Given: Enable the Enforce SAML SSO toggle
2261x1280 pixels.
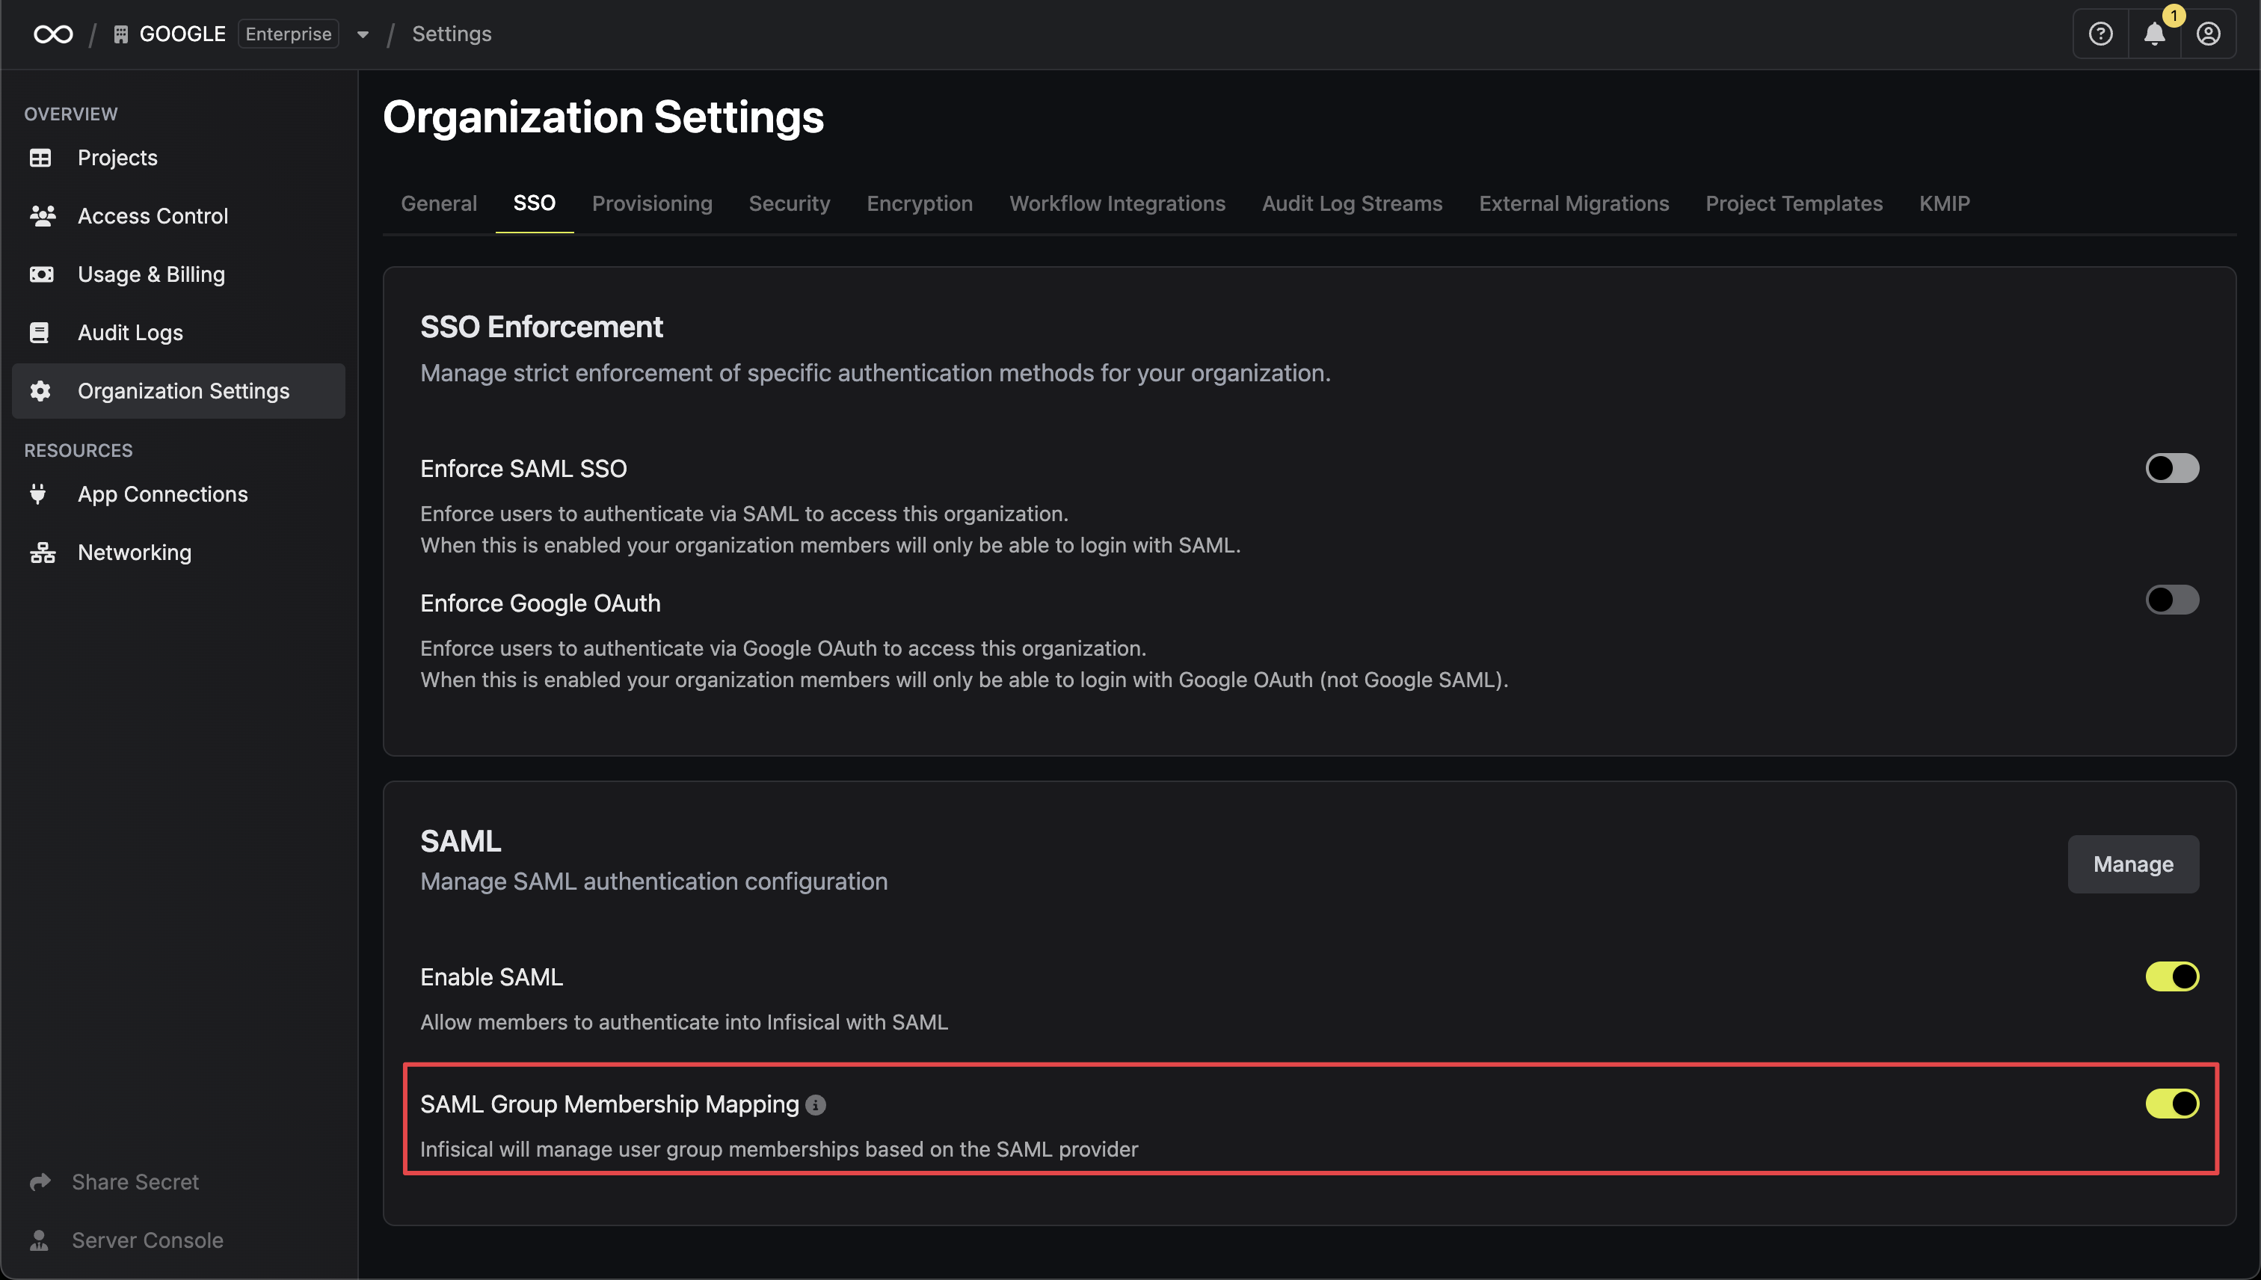Looking at the screenshot, I should click(2171, 469).
